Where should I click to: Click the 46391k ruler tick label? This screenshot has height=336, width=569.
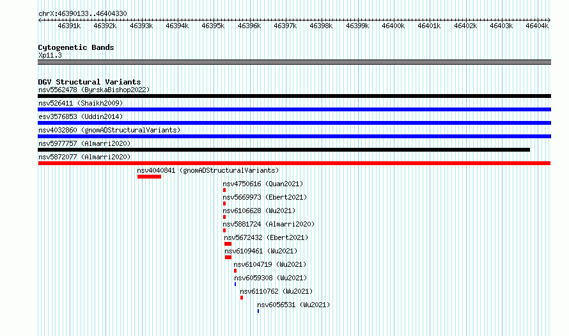pos(69,26)
